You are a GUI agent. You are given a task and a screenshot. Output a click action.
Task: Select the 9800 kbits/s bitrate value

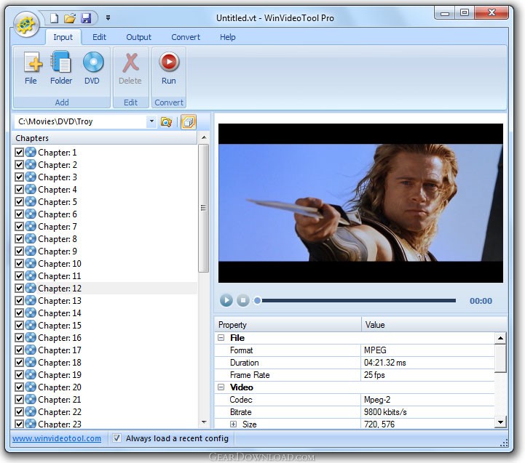(x=427, y=412)
